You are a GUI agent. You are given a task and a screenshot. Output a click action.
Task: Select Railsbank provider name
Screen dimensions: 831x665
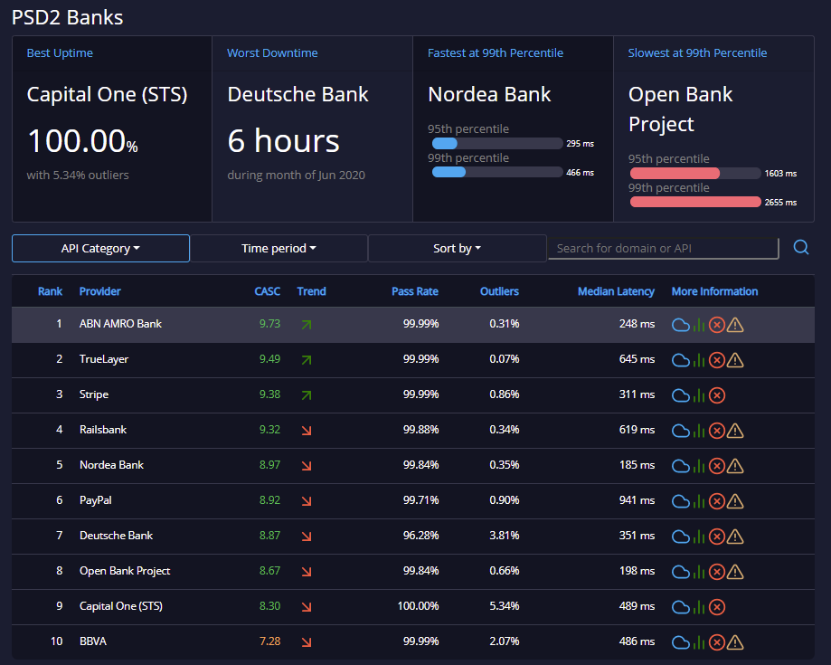(x=103, y=430)
